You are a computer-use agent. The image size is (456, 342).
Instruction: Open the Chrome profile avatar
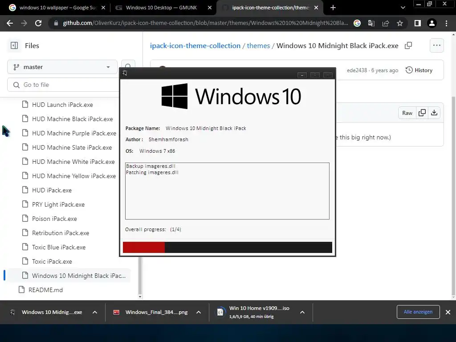[432, 23]
